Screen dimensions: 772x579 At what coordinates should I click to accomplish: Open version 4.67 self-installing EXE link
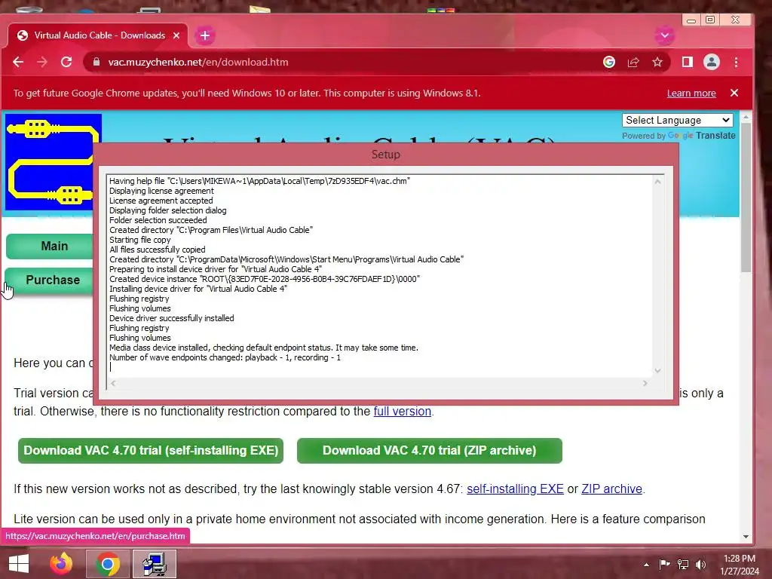coord(515,489)
